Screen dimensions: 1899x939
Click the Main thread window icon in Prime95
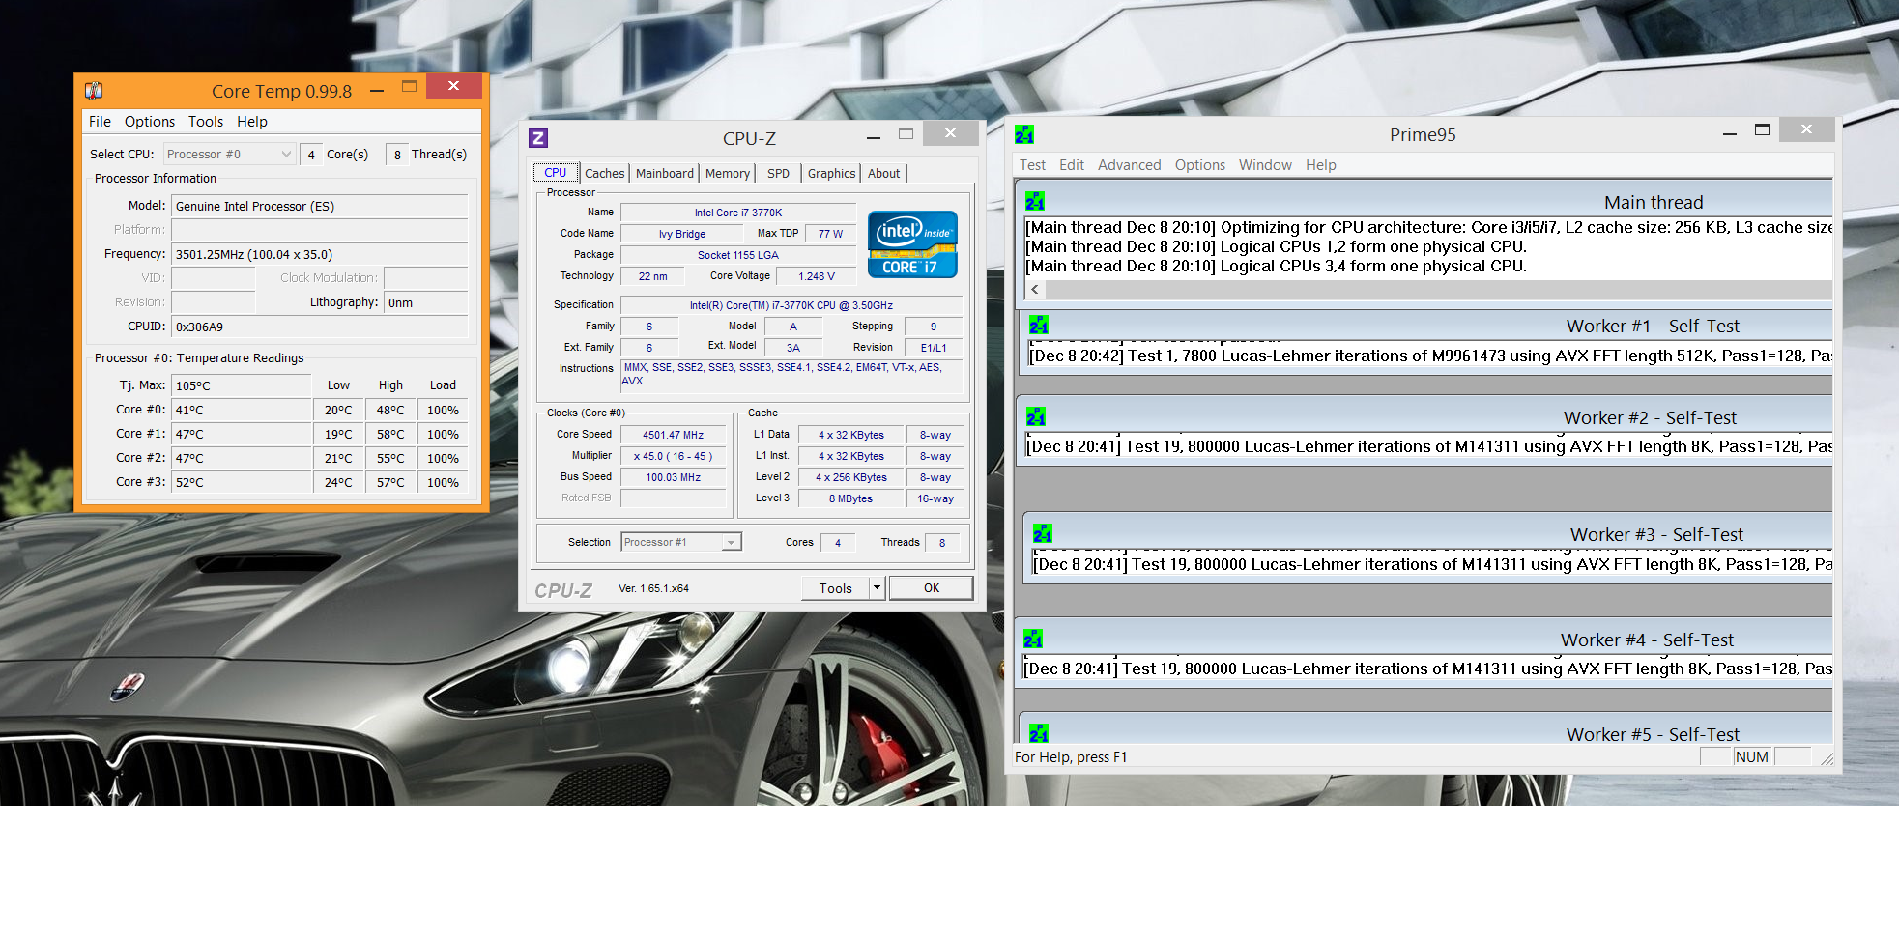coord(1035,201)
